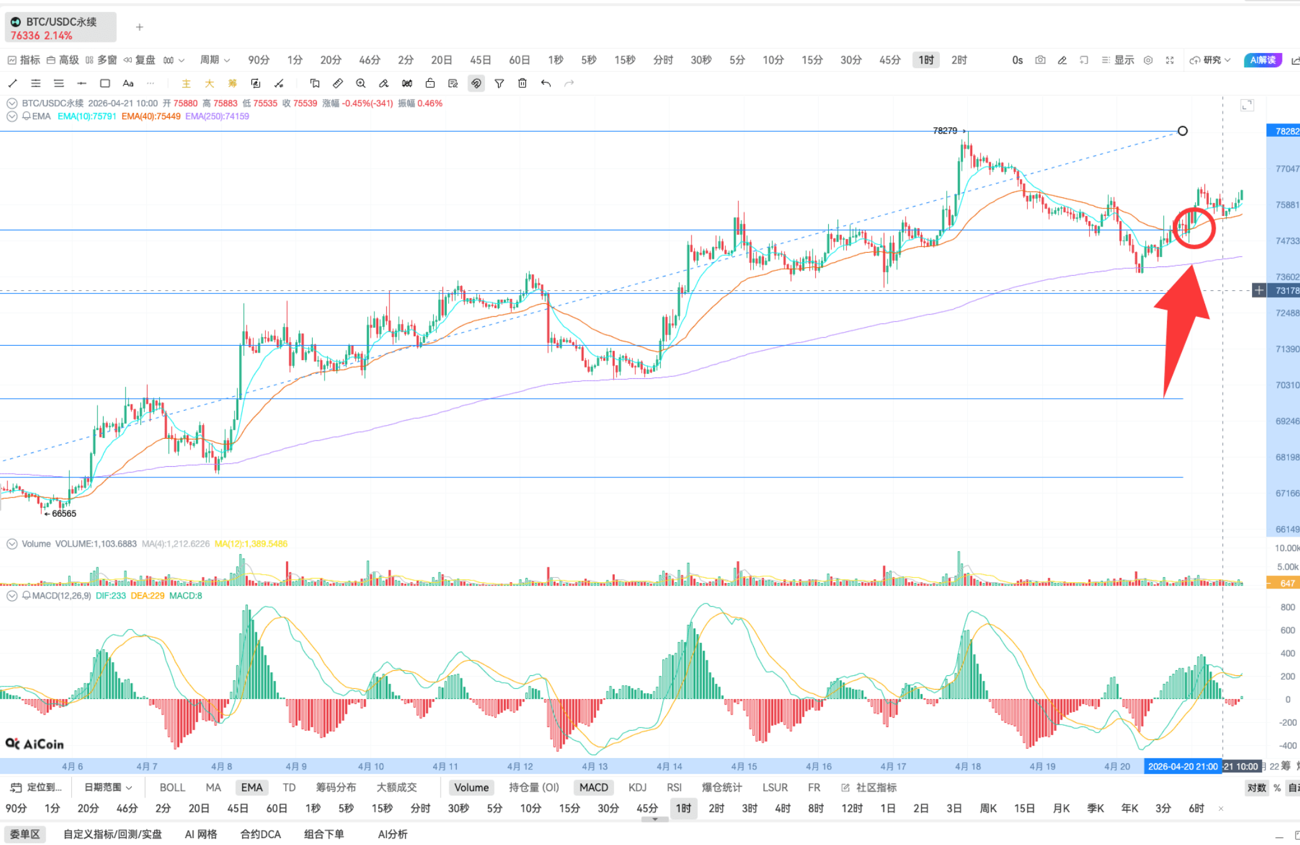
Task: Click the AI解读 button
Action: click(1262, 60)
